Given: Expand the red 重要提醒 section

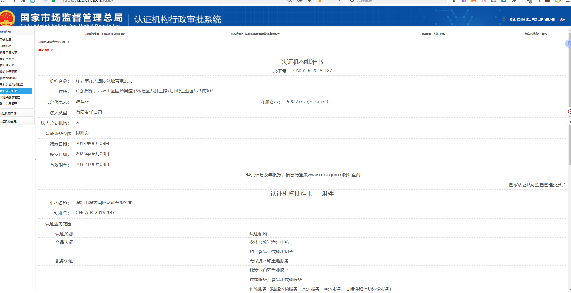Looking at the screenshot, I should pyautogui.click(x=44, y=50).
